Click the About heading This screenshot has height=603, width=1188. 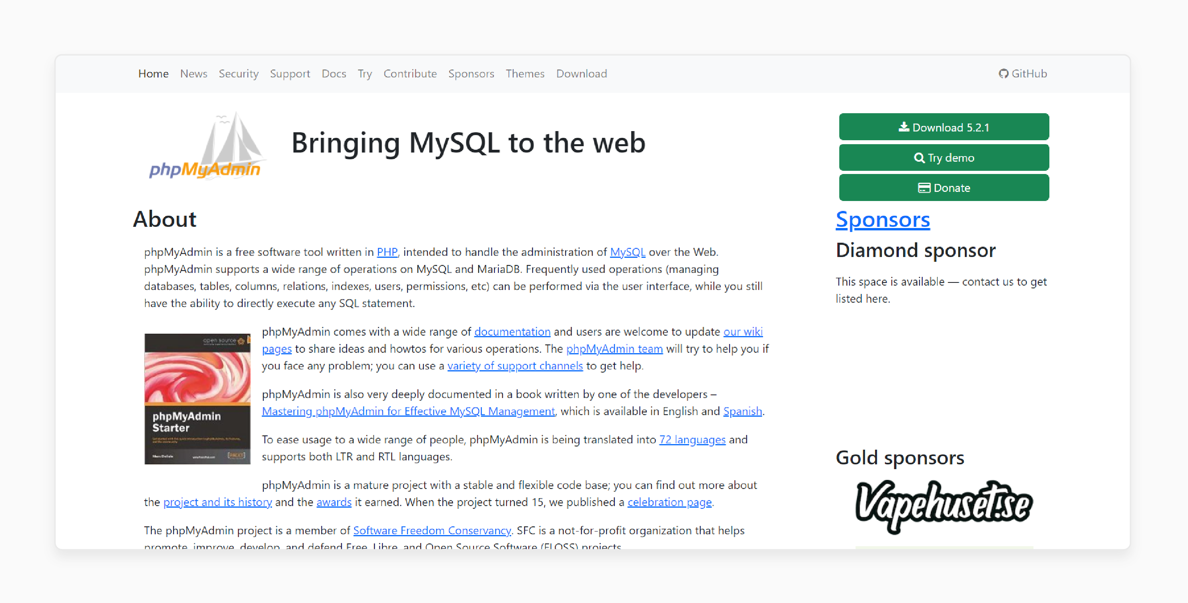165,219
